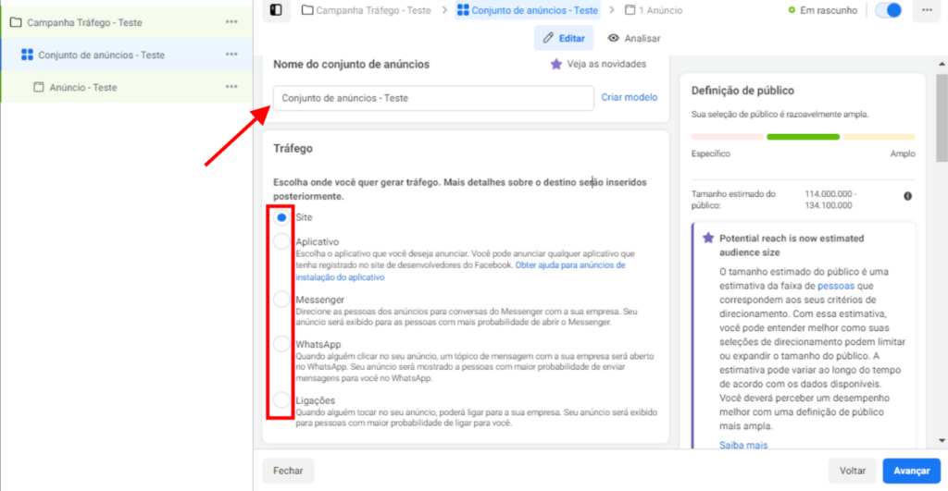Click the pessoas link in audience text
The image size is (948, 491).
tap(836, 286)
